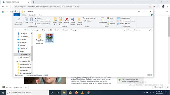Click the Editar ribbon option
The image size is (170, 95).
(x=110, y=21)
